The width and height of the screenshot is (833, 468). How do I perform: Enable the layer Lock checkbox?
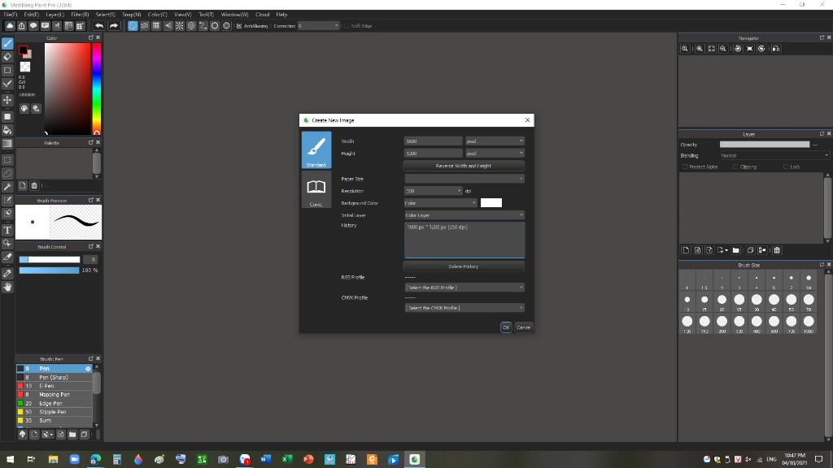786,167
